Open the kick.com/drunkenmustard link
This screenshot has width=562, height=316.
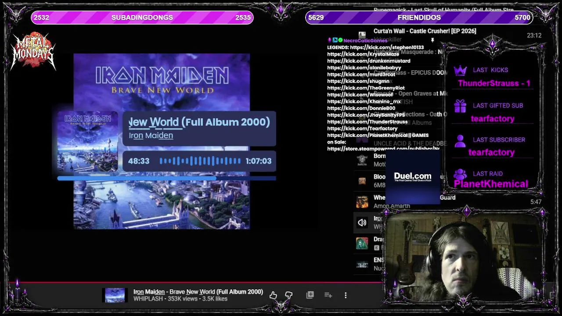pos(369,61)
